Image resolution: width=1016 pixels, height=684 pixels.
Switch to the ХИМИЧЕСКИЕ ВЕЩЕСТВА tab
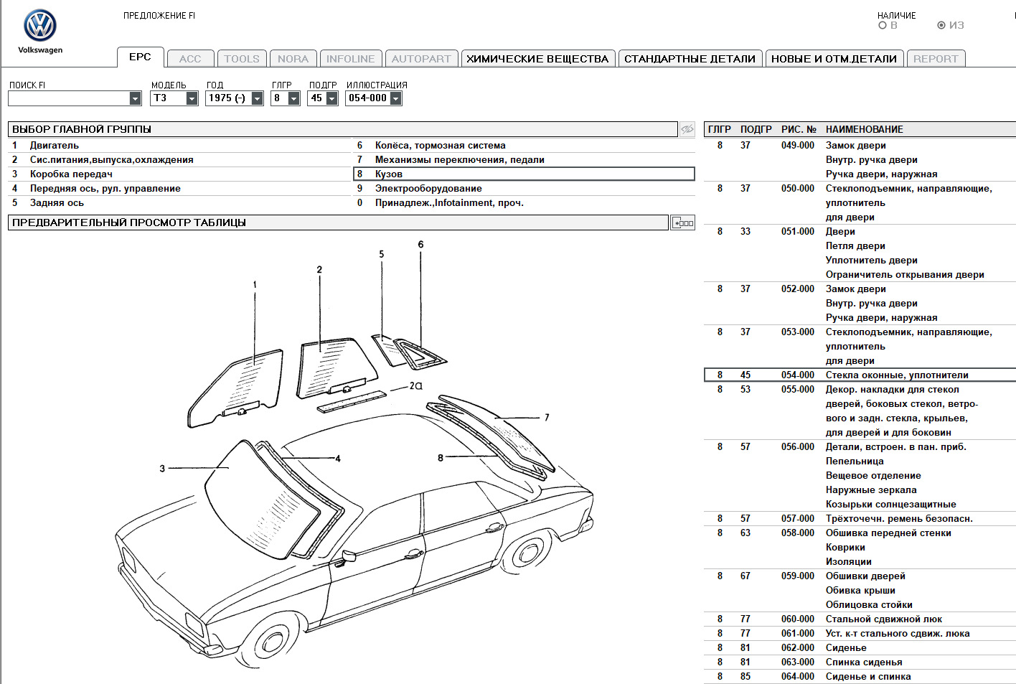pyautogui.click(x=537, y=59)
